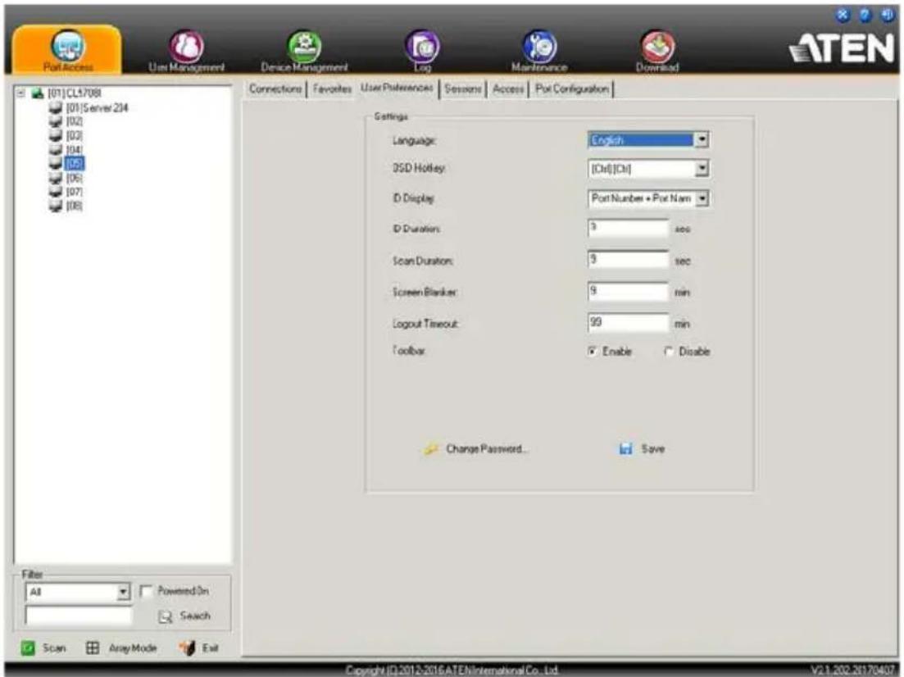
Task: Select port [06] in the tree
Action: [75, 178]
